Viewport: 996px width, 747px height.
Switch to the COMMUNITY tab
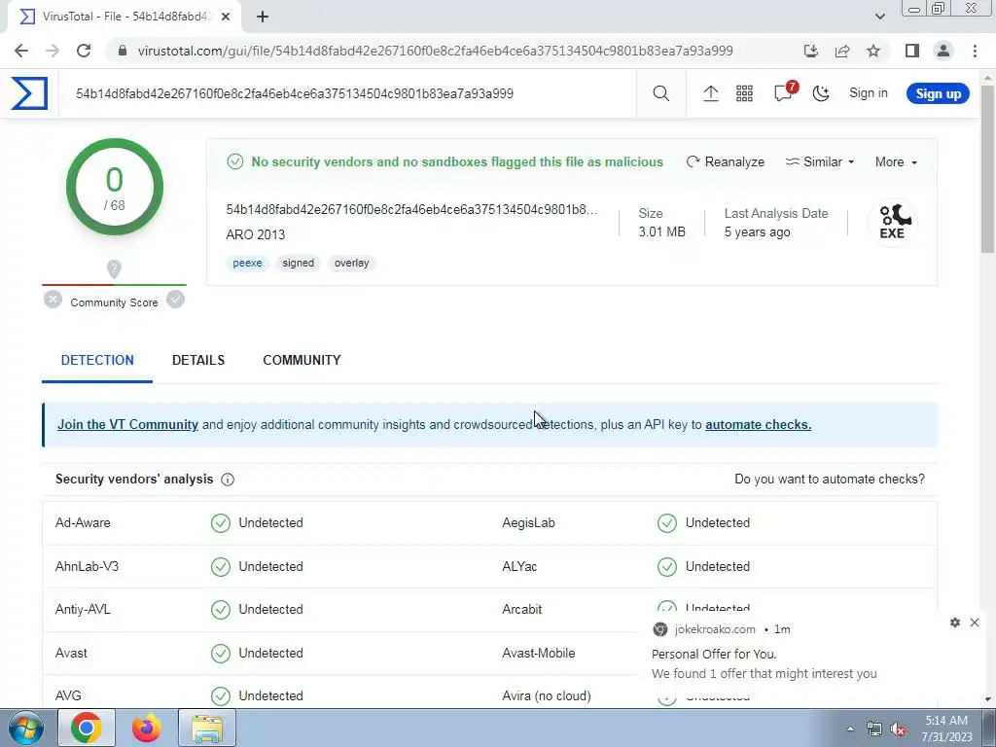tap(302, 360)
